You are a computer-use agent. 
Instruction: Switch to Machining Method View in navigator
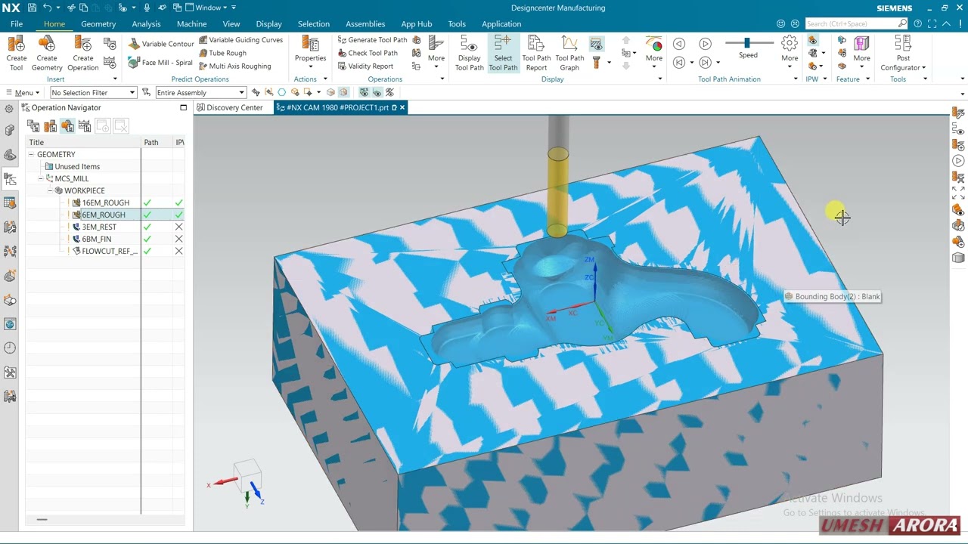pos(84,126)
